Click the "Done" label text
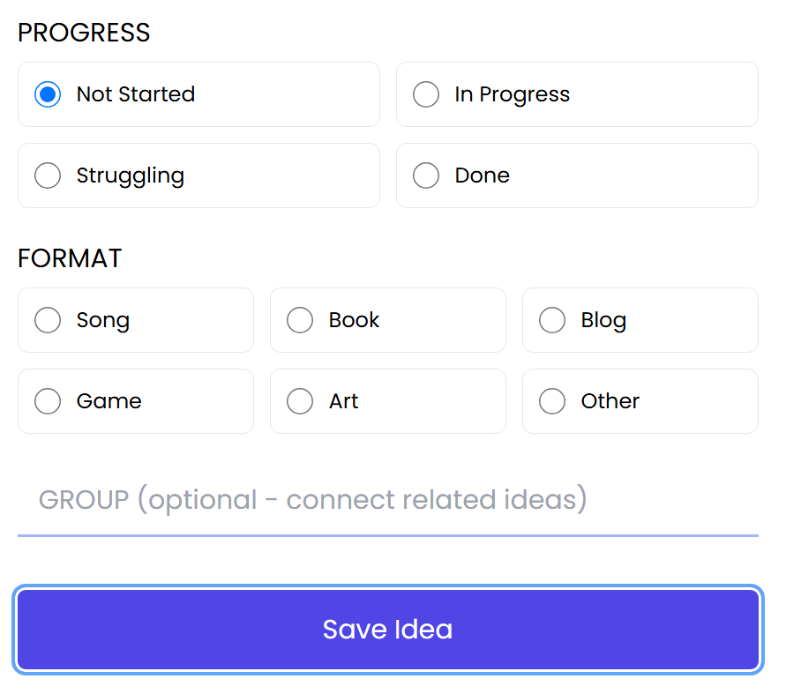This screenshot has height=694, width=786. 483,175
